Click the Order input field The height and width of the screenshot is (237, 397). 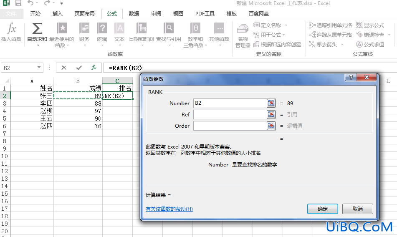[230, 126]
